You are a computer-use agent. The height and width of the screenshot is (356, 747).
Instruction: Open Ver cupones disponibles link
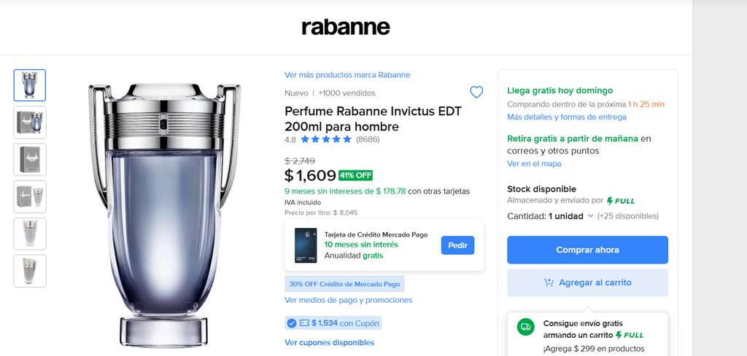[x=329, y=343]
